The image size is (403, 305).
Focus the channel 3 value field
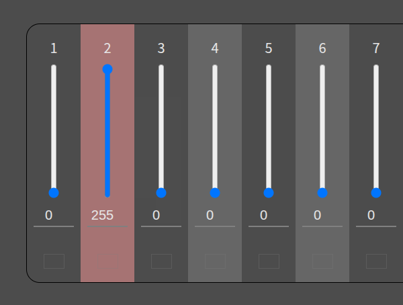point(161,216)
